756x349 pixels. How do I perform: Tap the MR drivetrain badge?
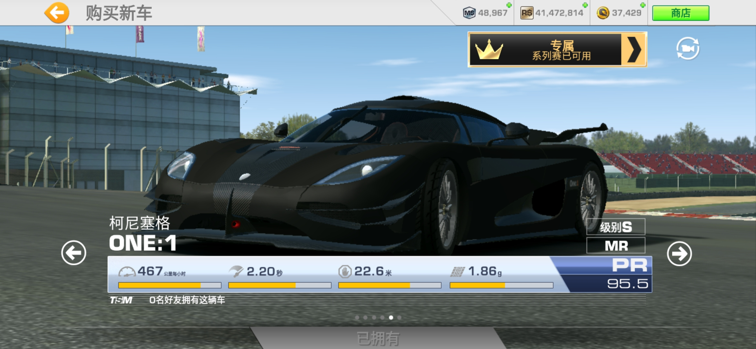(616, 246)
